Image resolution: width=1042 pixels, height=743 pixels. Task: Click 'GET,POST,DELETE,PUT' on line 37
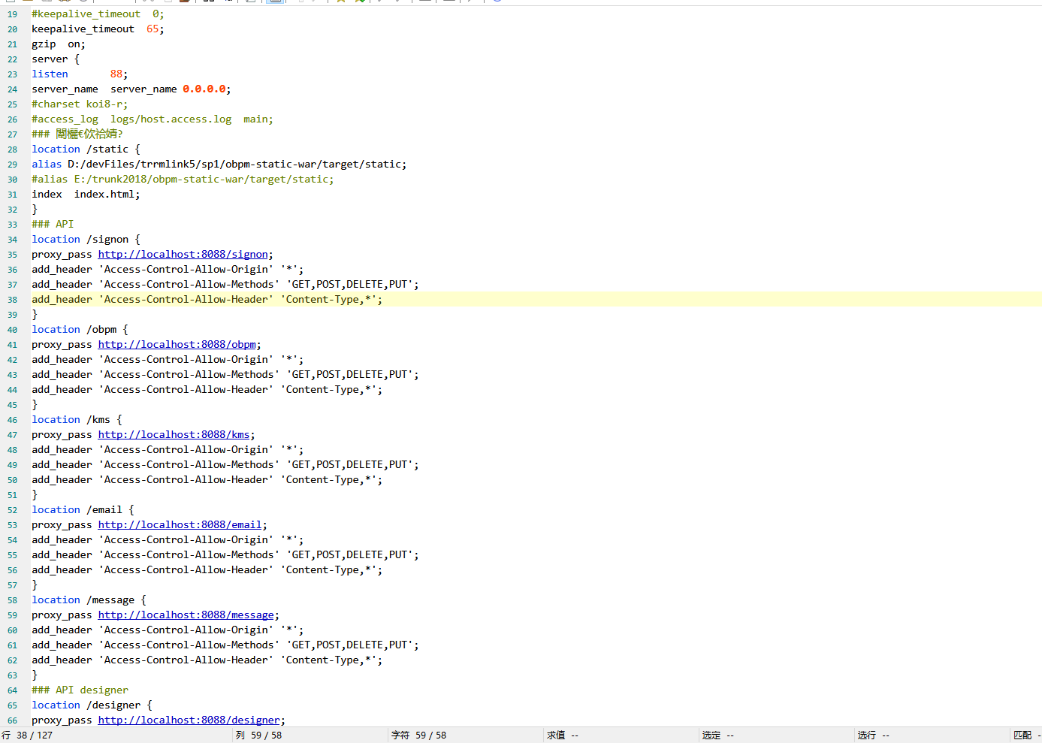pos(349,285)
